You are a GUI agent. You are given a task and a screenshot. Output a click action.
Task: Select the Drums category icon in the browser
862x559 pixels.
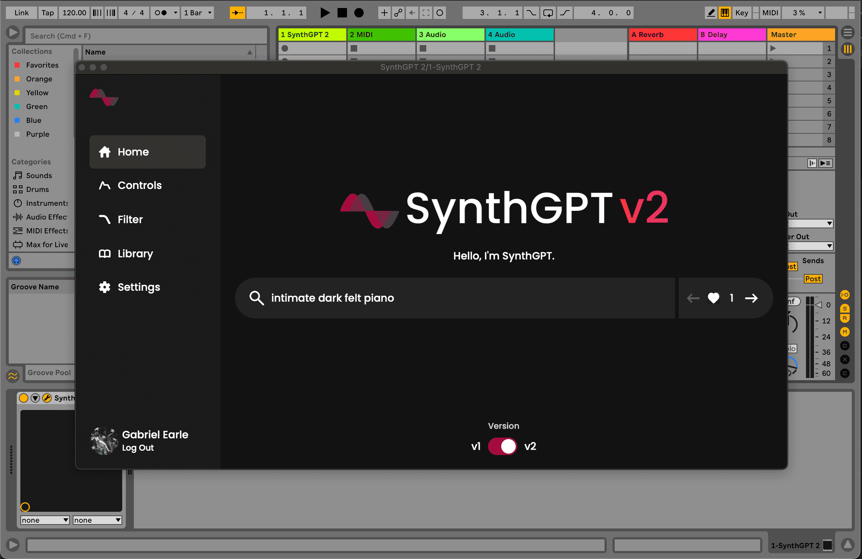[18, 189]
